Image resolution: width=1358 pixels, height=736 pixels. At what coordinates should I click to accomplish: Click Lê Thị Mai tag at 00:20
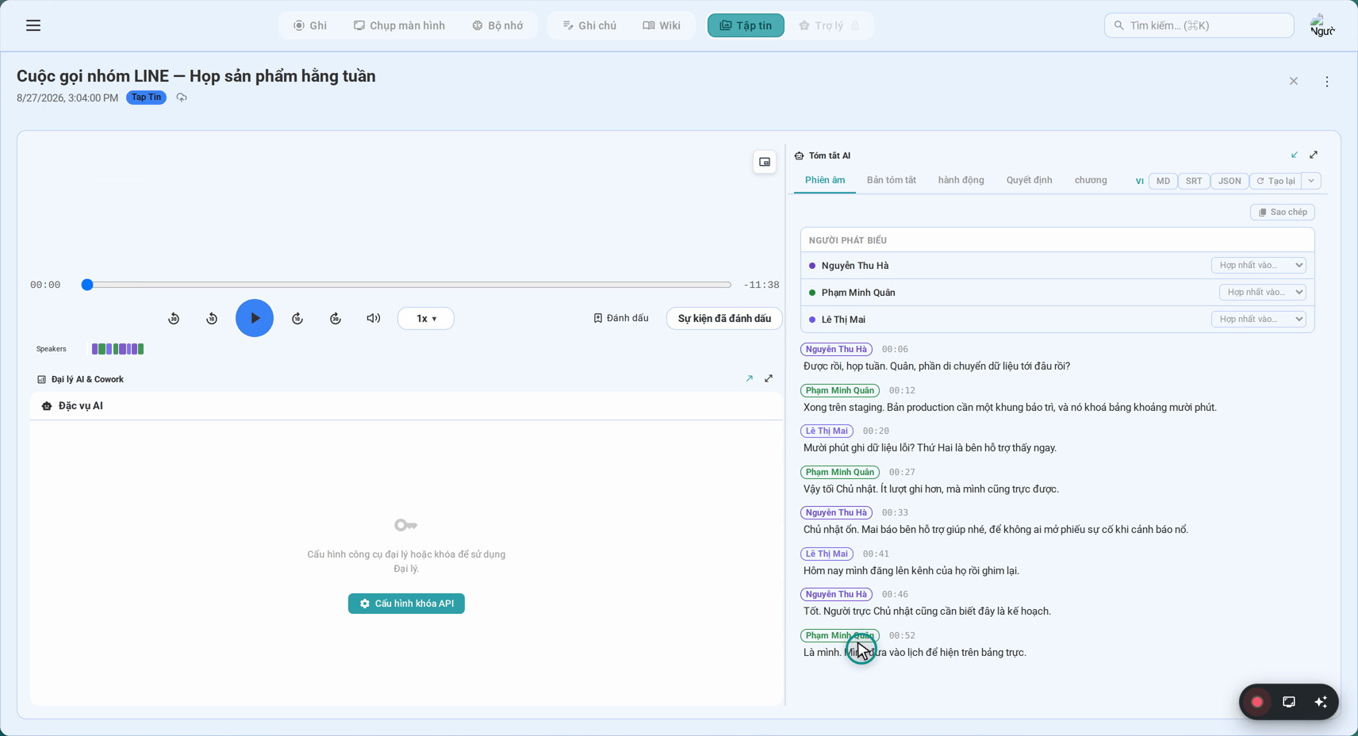coord(827,431)
